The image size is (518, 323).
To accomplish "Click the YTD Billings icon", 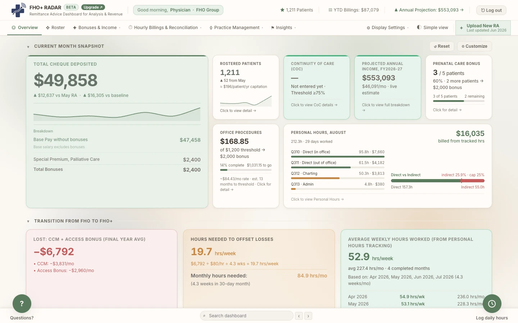I will pyautogui.click(x=330, y=10).
